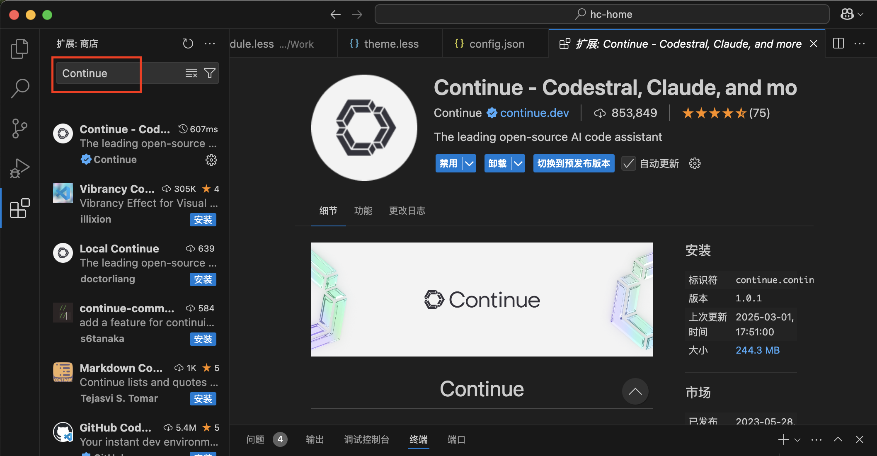Open Copilot dropdown chevron in title bar

[x=861, y=15]
